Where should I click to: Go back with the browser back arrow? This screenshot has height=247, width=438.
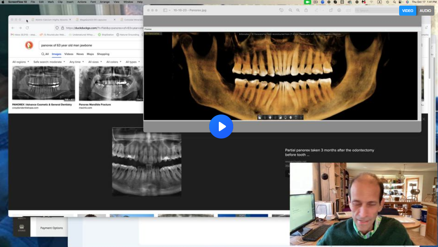tap(13, 28)
